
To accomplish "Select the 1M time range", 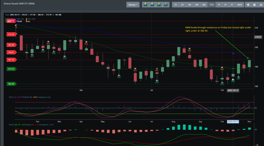I will (189, 5).
